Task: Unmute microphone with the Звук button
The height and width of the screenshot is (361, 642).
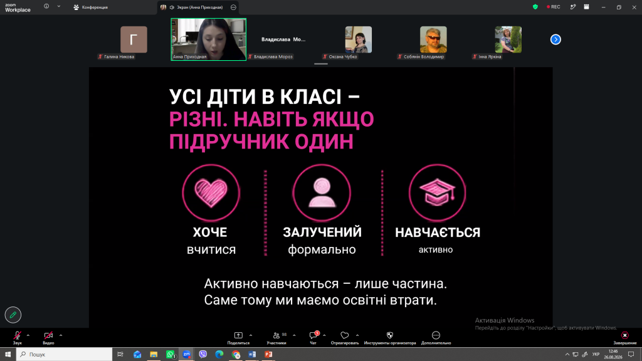Action: click(17, 337)
